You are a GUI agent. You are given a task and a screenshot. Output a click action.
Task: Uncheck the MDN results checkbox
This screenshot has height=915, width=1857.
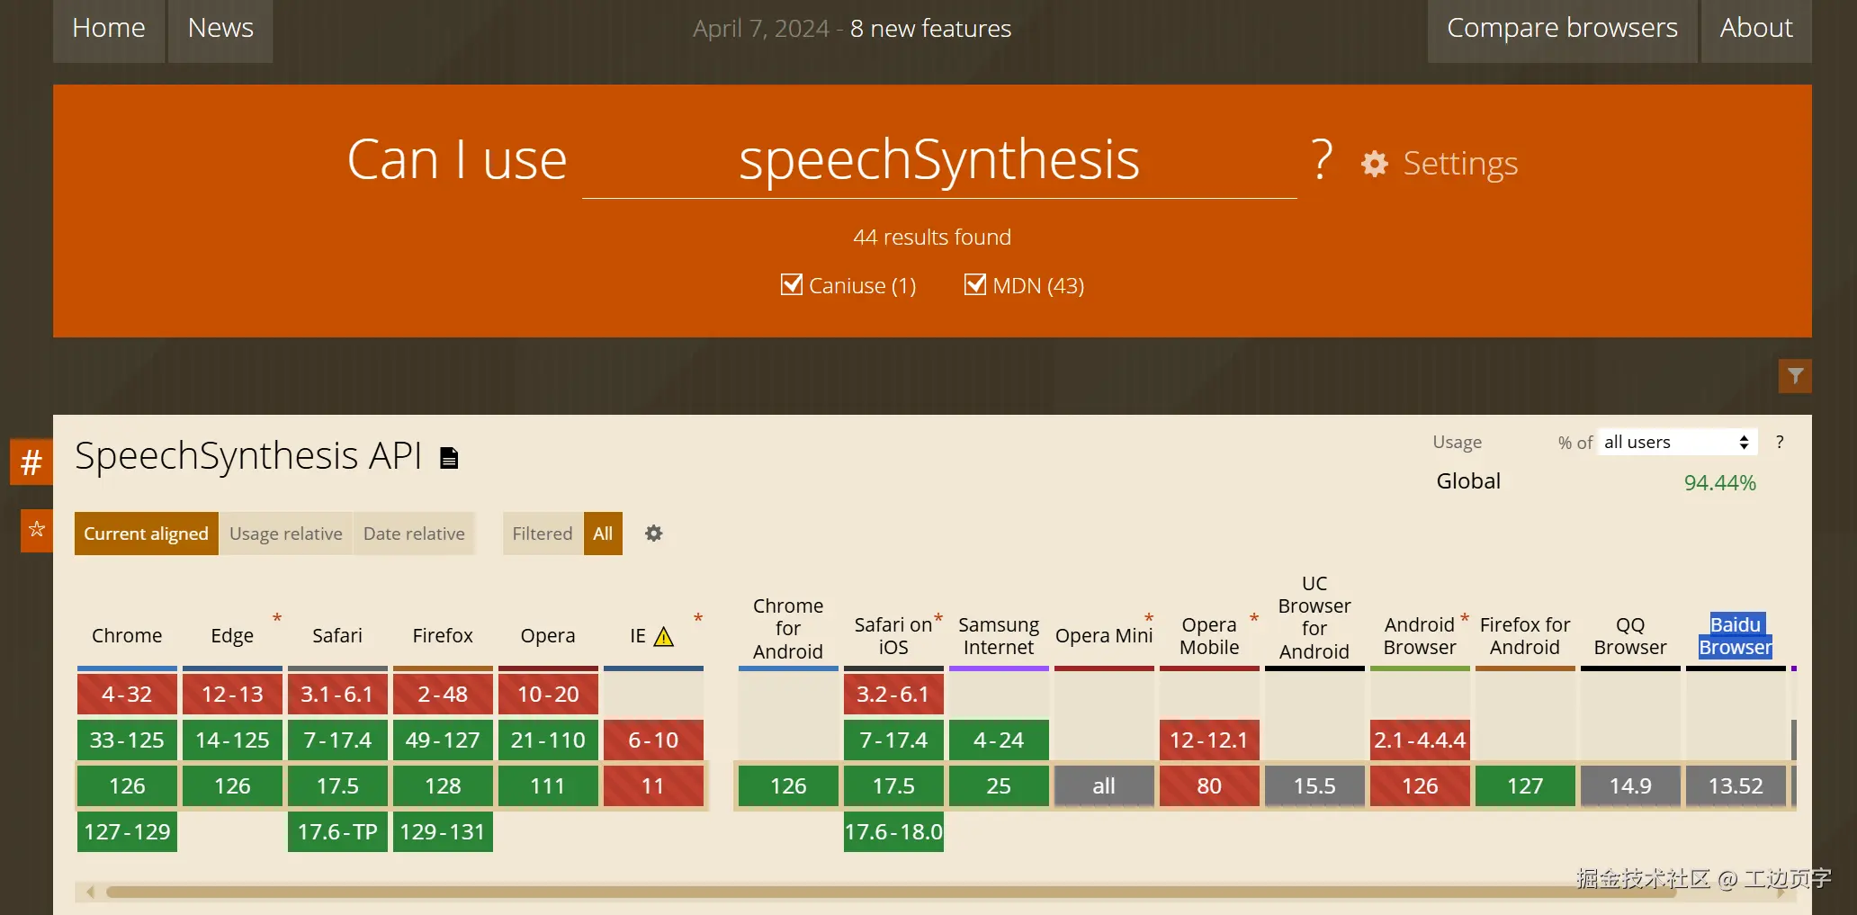pyautogui.click(x=975, y=285)
